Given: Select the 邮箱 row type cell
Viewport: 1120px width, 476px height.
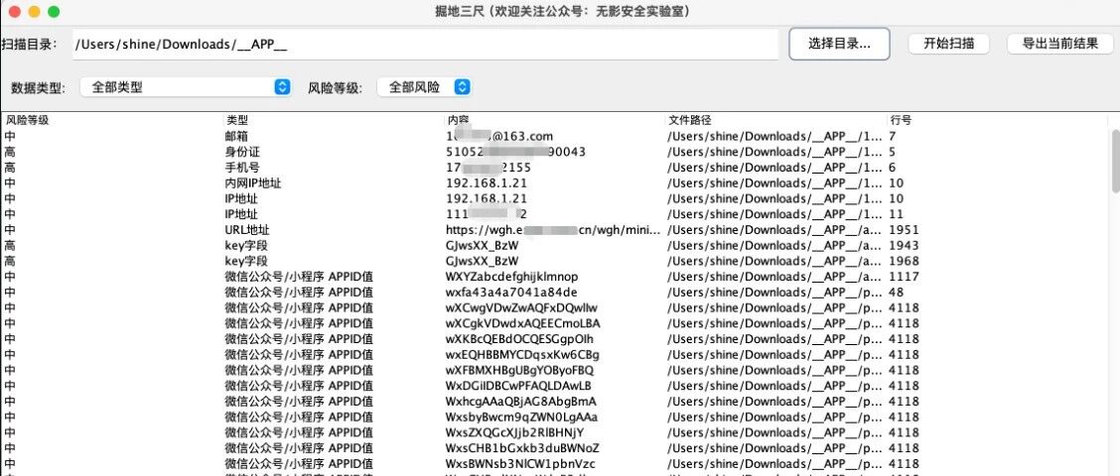Looking at the screenshot, I should point(236,136).
